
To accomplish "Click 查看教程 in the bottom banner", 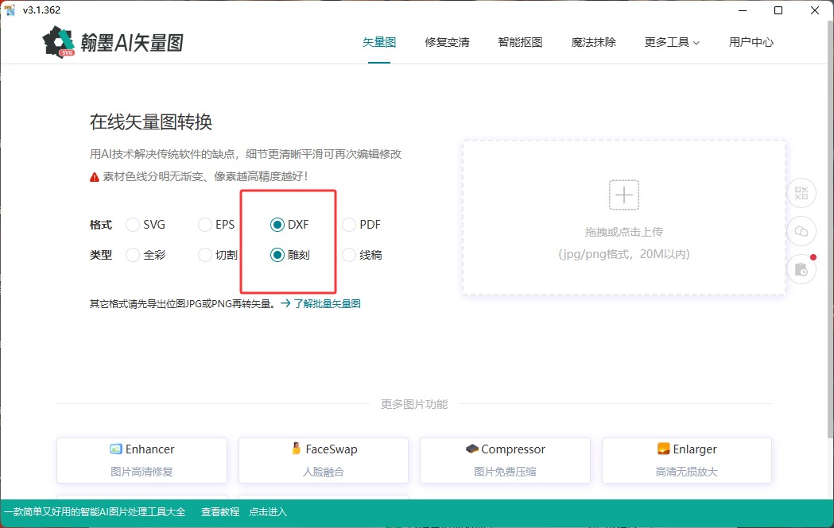I will point(219,512).
